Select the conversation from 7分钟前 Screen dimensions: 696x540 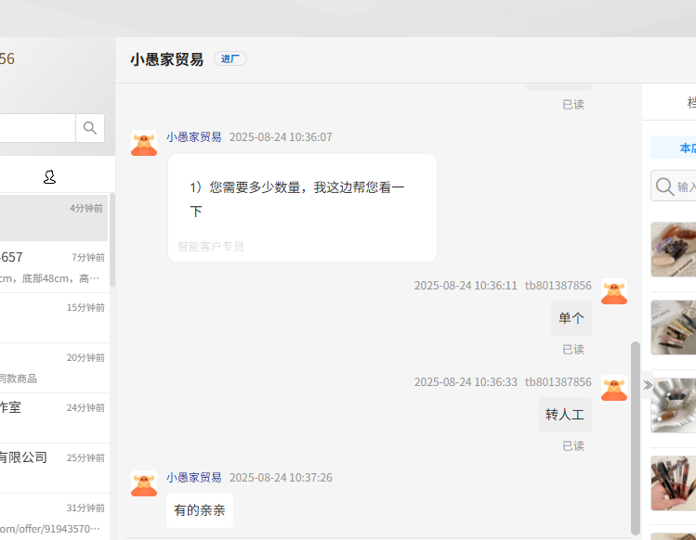[54, 265]
